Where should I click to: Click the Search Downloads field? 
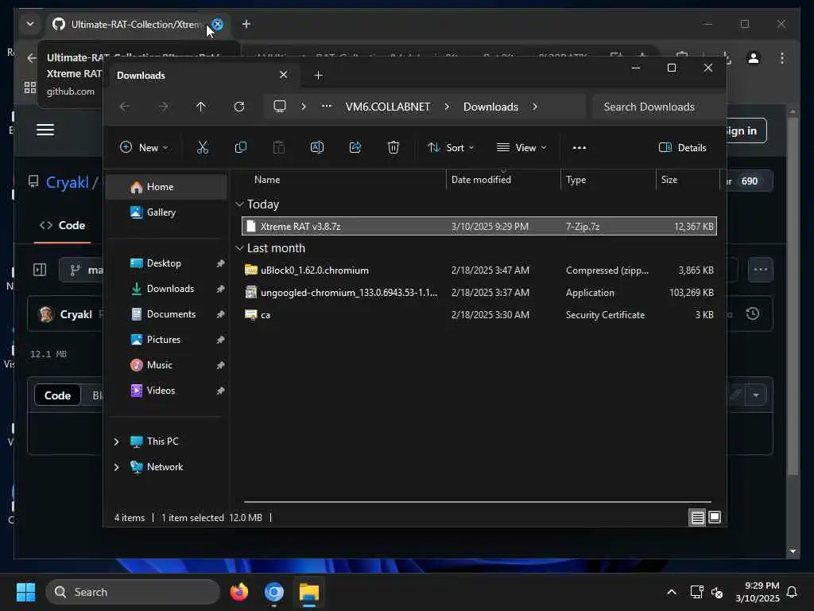point(658,107)
